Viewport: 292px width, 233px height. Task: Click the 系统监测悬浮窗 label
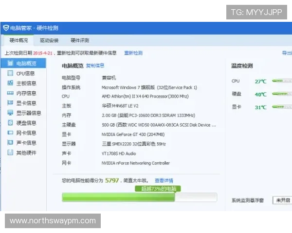248,200
